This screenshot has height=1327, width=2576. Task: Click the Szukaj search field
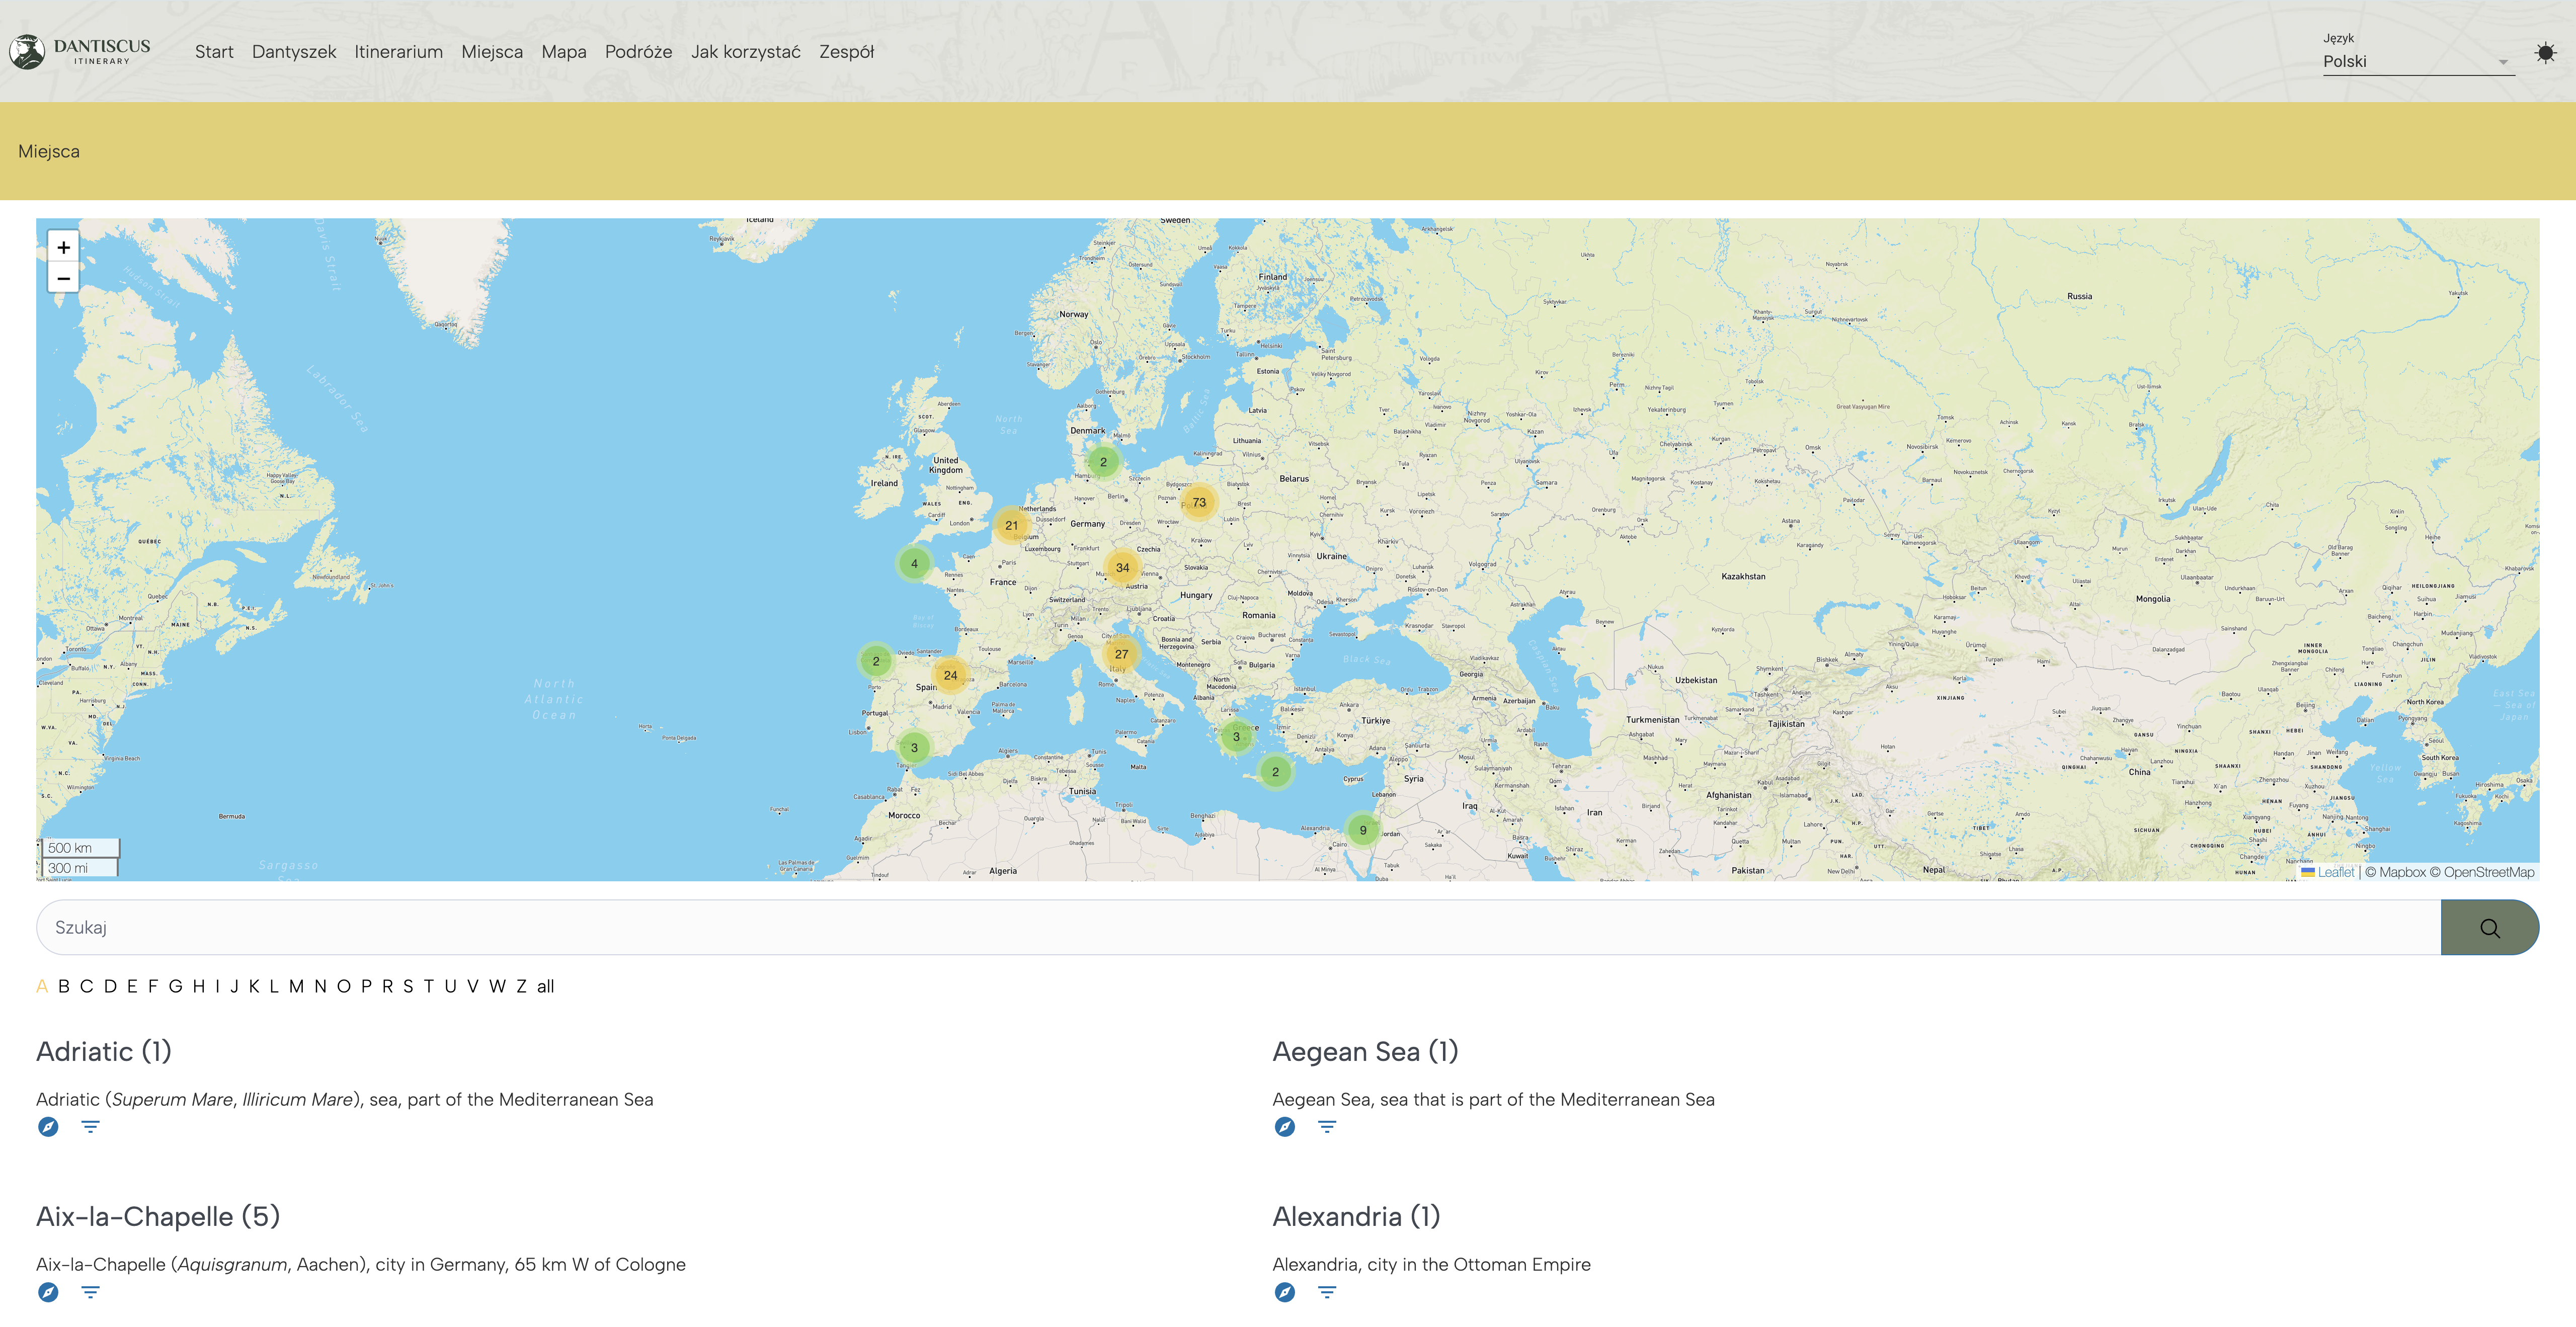(x=1238, y=927)
